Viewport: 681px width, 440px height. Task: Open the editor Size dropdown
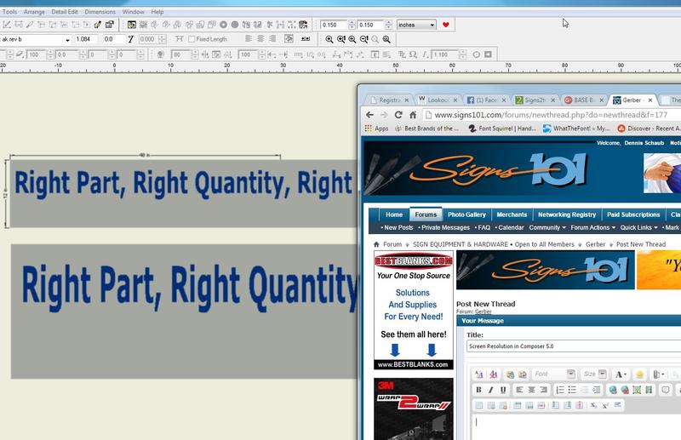click(594, 374)
